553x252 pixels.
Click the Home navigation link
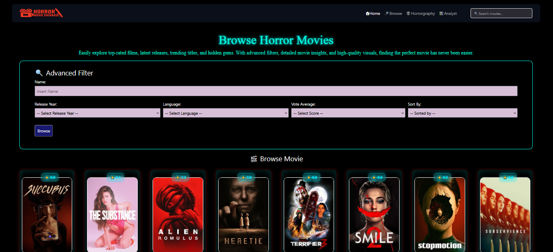[x=375, y=14]
